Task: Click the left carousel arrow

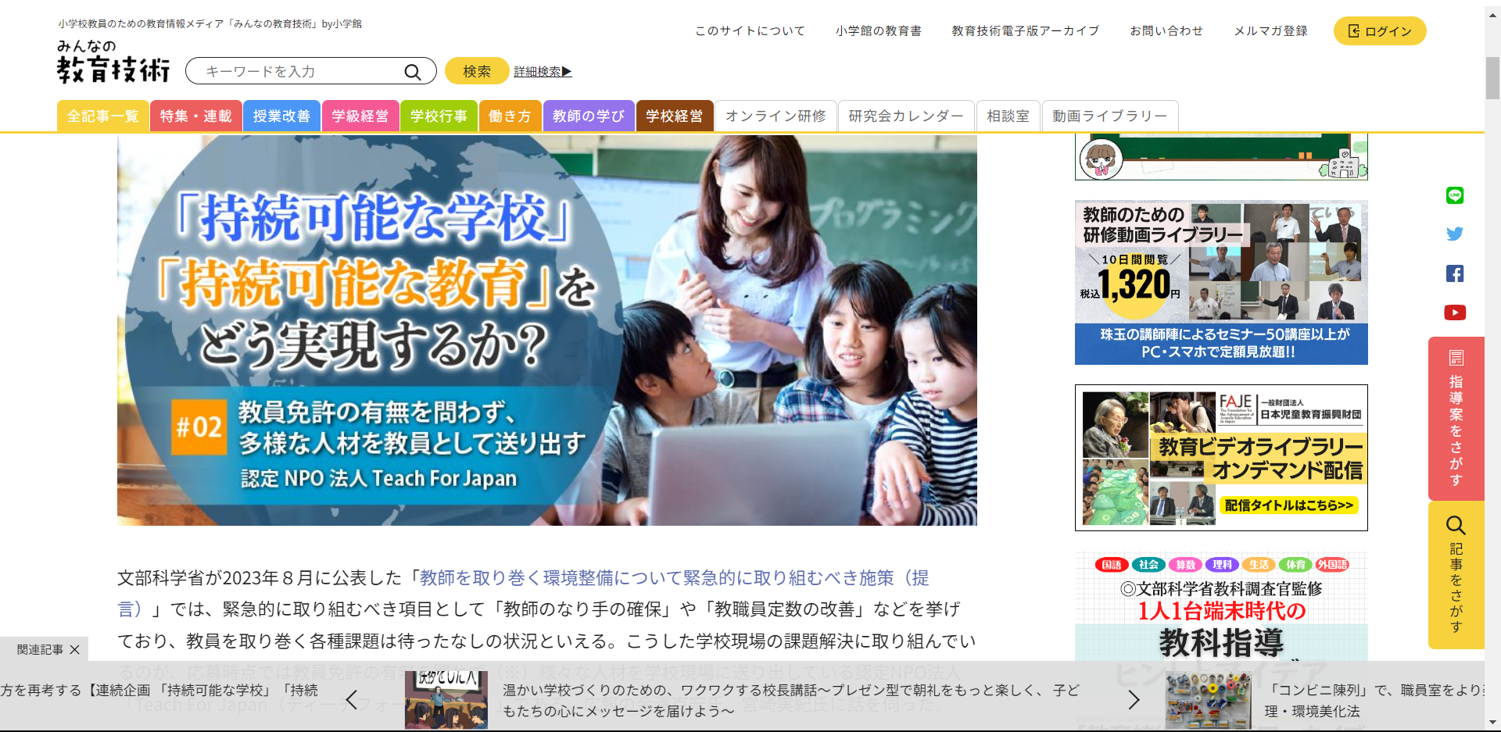Action: tap(351, 700)
